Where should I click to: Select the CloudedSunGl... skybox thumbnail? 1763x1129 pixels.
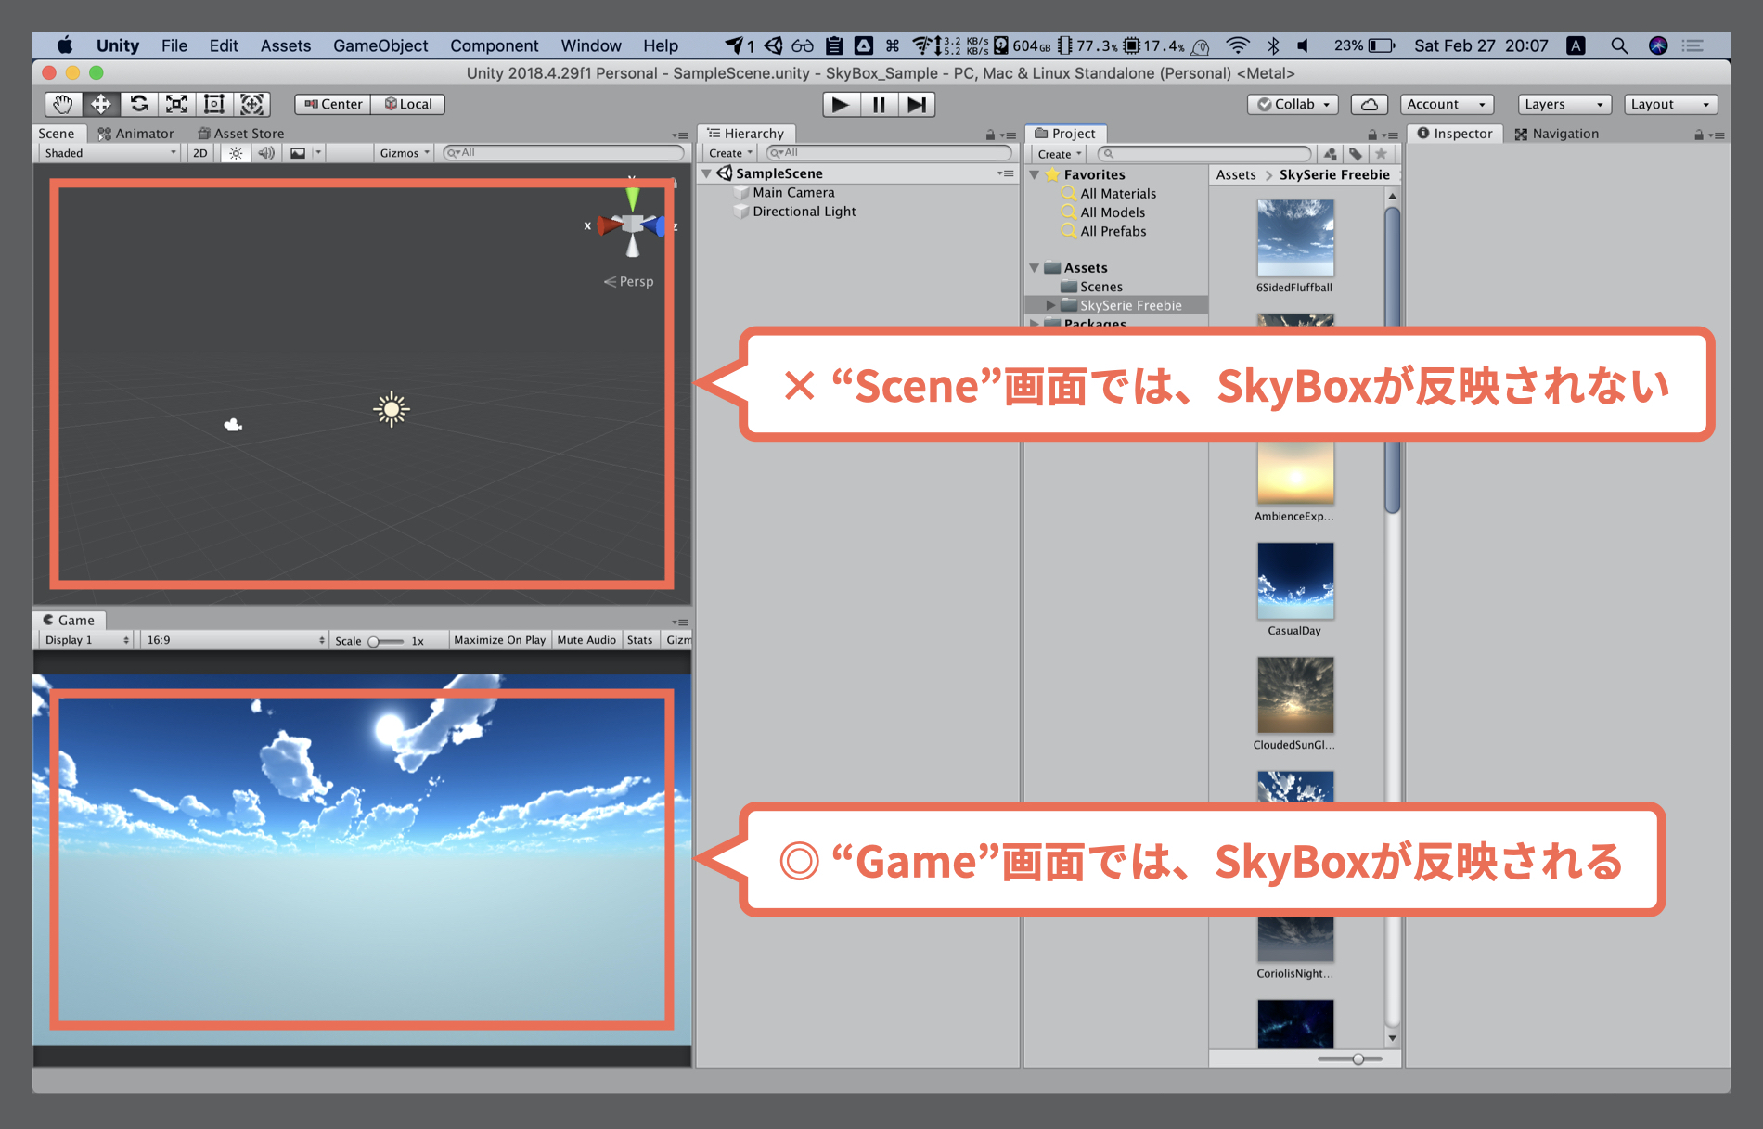(x=1295, y=695)
